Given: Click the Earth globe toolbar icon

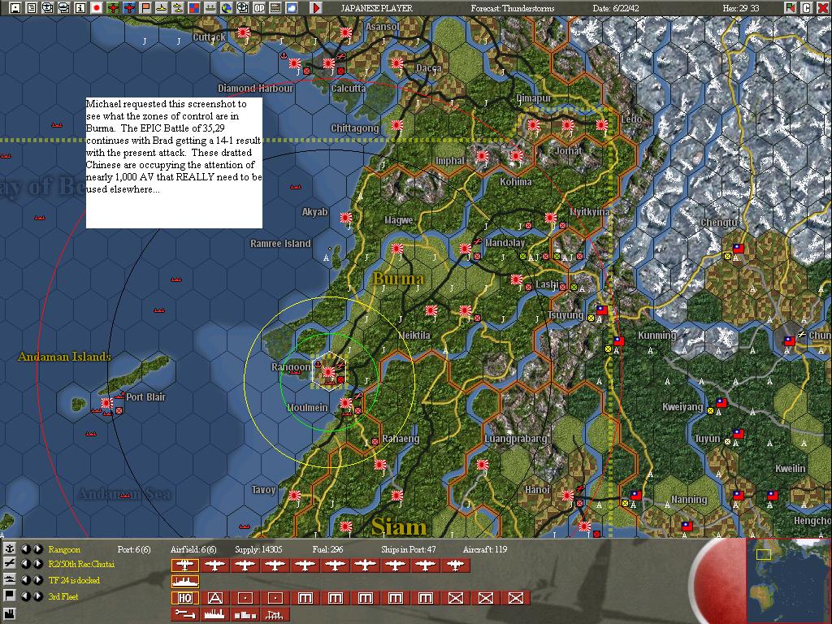Looking at the screenshot, I should (x=227, y=7).
